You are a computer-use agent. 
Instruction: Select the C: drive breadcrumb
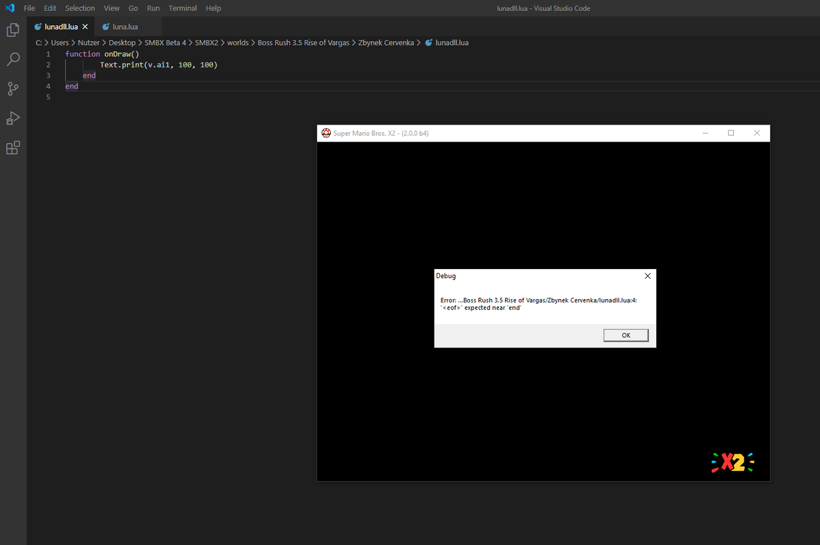(38, 42)
